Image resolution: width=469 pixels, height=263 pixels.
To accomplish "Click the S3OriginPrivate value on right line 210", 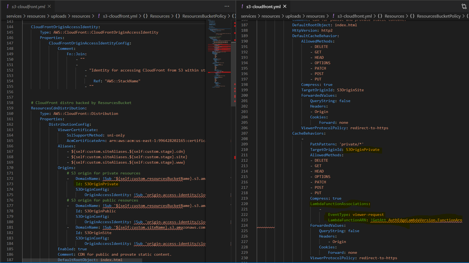I will pyautogui.click(x=363, y=150).
